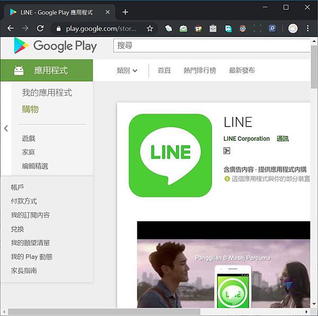The image size is (318, 316).
Task: Open the gray briefcase extension icon
Action: 213,29
